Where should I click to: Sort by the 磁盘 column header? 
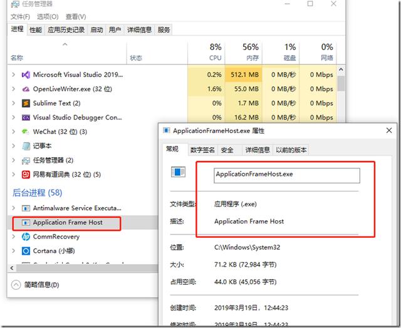pyautogui.click(x=281, y=52)
